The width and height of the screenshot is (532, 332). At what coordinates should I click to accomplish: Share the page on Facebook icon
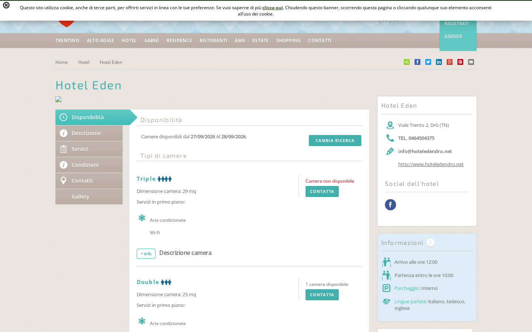coord(417,62)
